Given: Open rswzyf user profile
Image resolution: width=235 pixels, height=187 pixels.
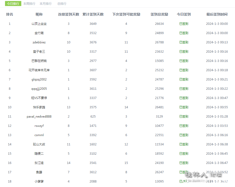Looking at the screenshot, I should coord(39,126).
